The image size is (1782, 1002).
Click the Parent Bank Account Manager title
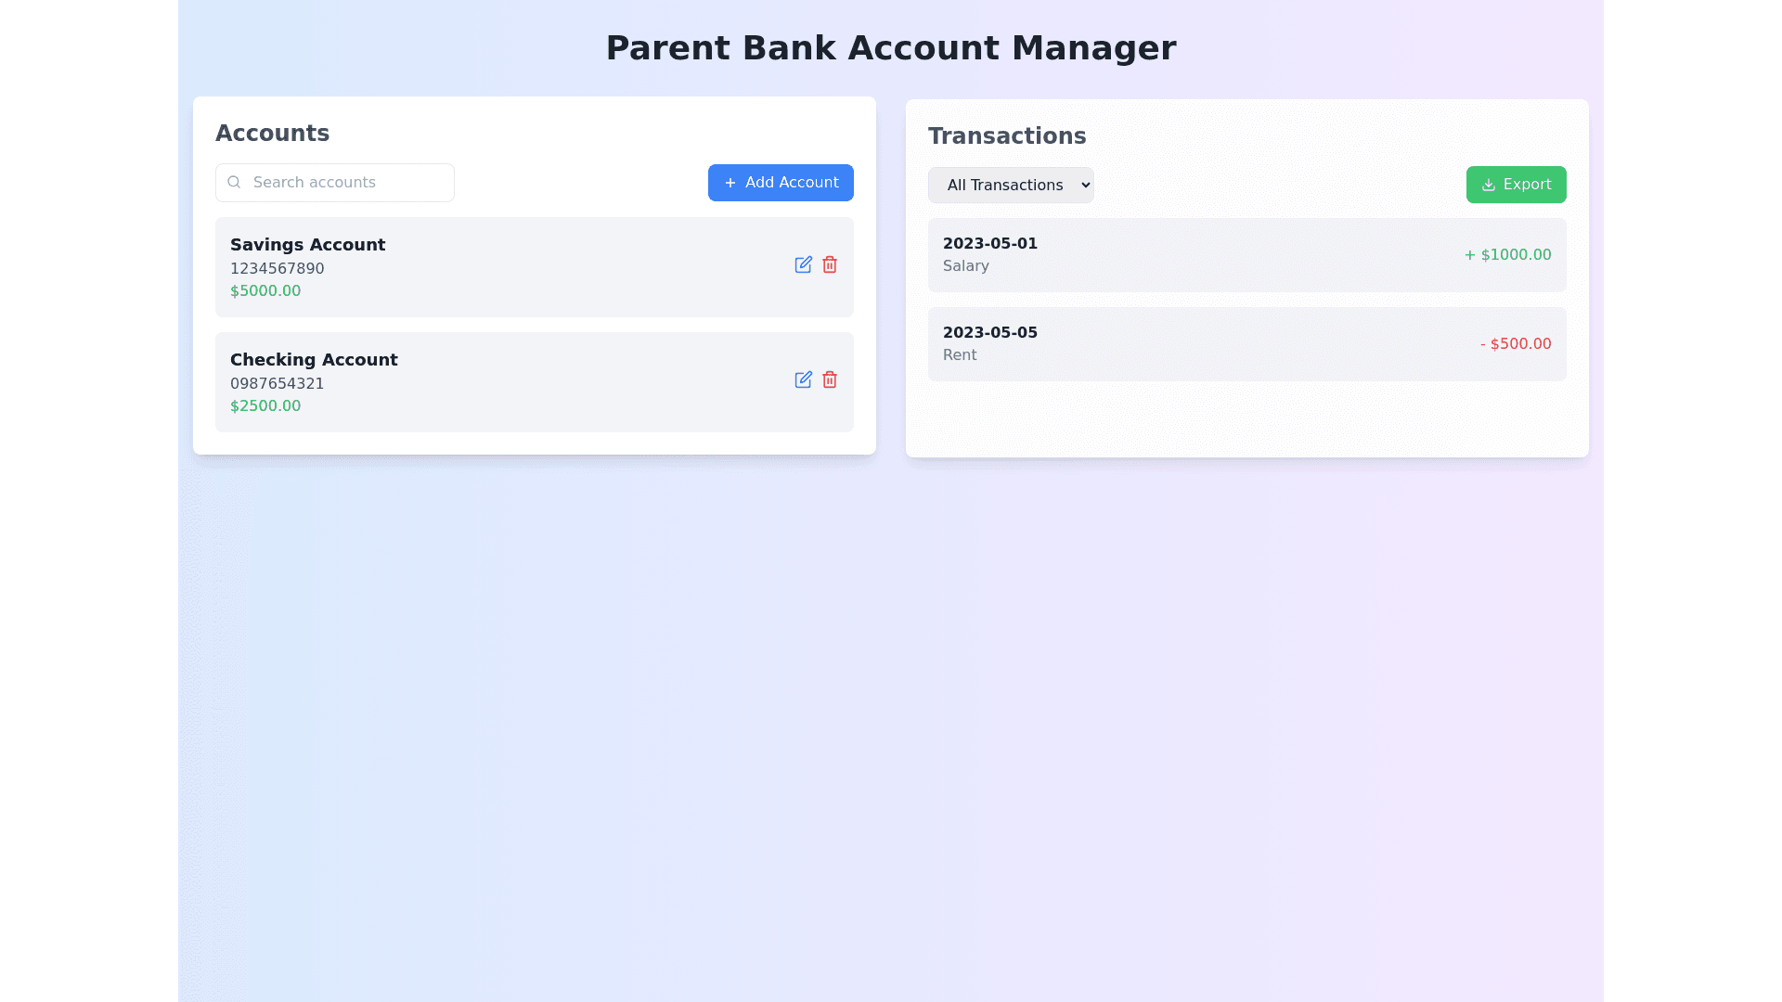point(890,48)
